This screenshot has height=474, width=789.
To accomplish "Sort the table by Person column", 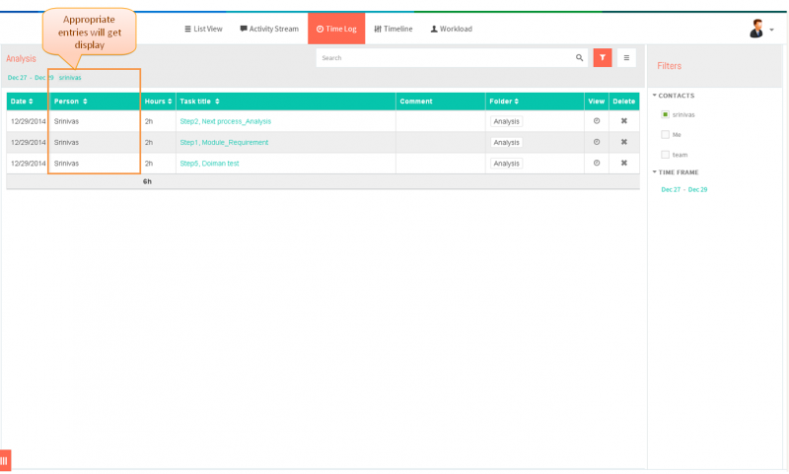I will [x=70, y=102].
